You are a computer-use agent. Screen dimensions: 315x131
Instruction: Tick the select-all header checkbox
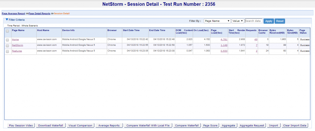[x=7, y=31]
